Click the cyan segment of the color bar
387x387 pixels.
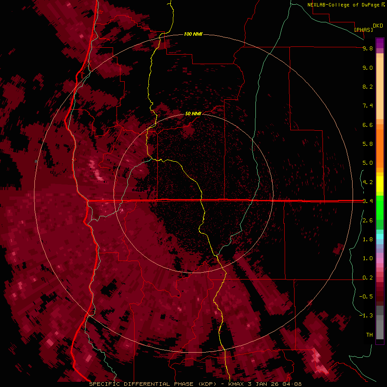pos(380,236)
